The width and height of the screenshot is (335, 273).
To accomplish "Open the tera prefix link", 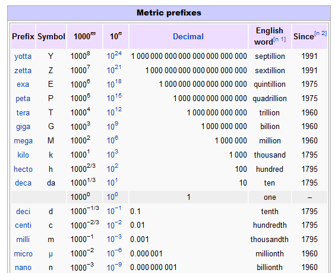I will pyautogui.click(x=23, y=112).
